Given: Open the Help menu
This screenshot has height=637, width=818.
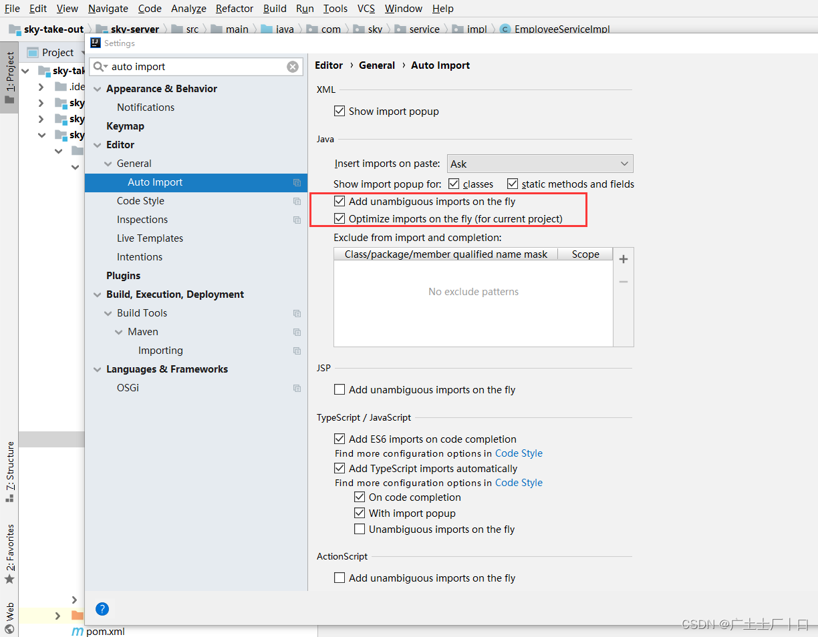Looking at the screenshot, I should click(x=443, y=9).
